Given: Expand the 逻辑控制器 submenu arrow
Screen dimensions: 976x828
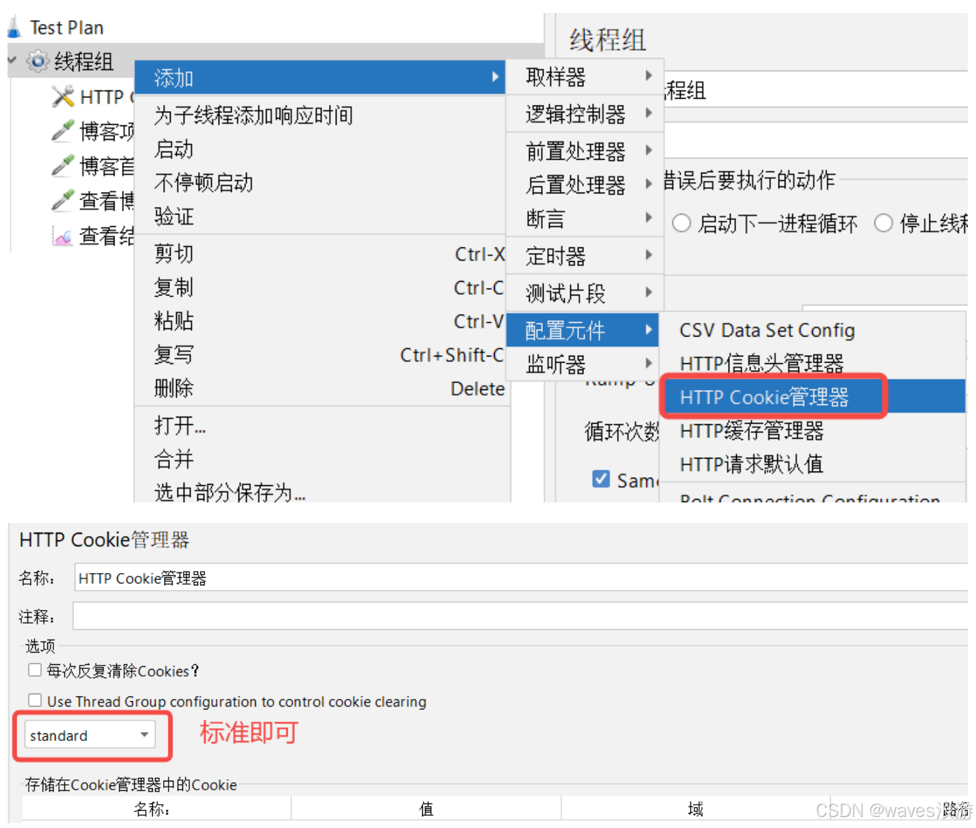Looking at the screenshot, I should pos(648,112).
